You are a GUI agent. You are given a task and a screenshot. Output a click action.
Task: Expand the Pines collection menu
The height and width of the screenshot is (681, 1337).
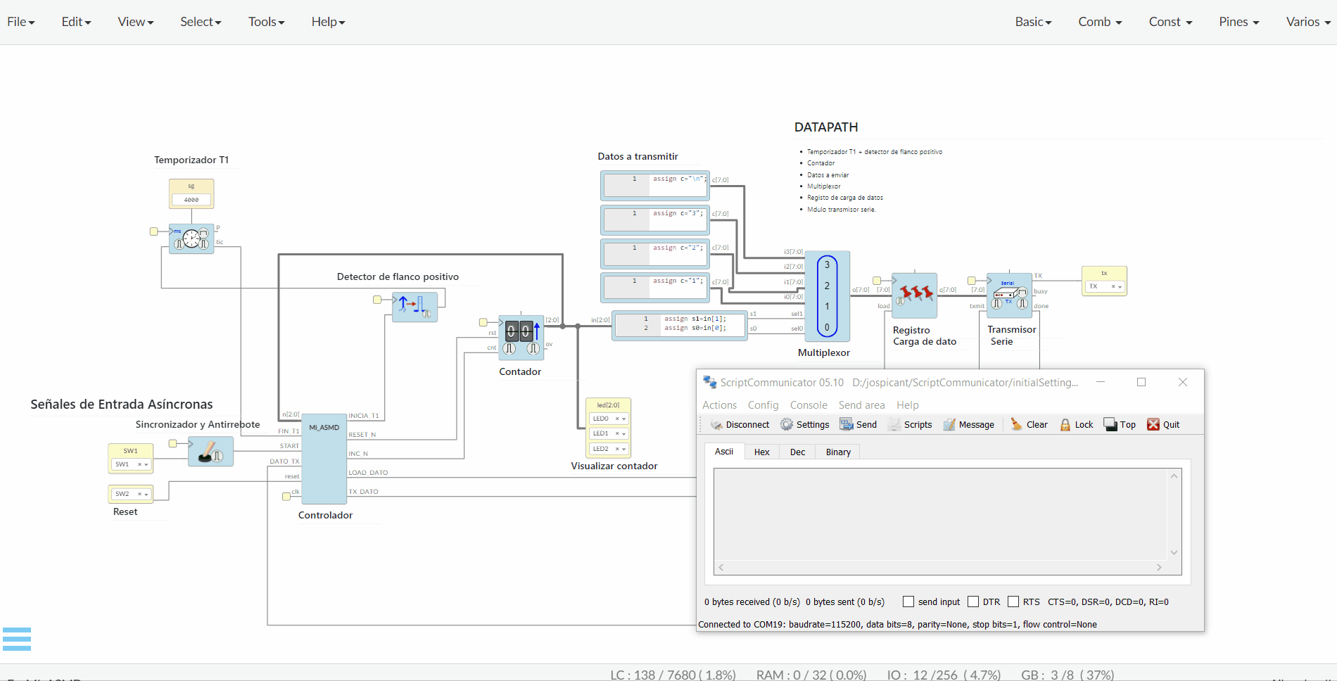(x=1239, y=22)
